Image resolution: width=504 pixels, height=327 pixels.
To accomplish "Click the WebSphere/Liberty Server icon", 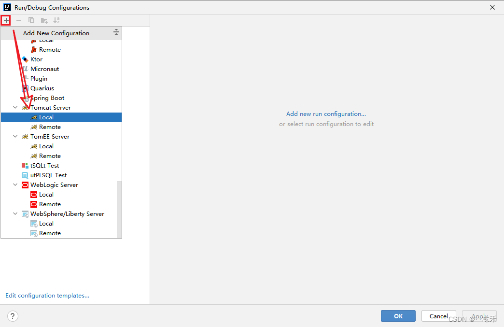I will pos(25,214).
